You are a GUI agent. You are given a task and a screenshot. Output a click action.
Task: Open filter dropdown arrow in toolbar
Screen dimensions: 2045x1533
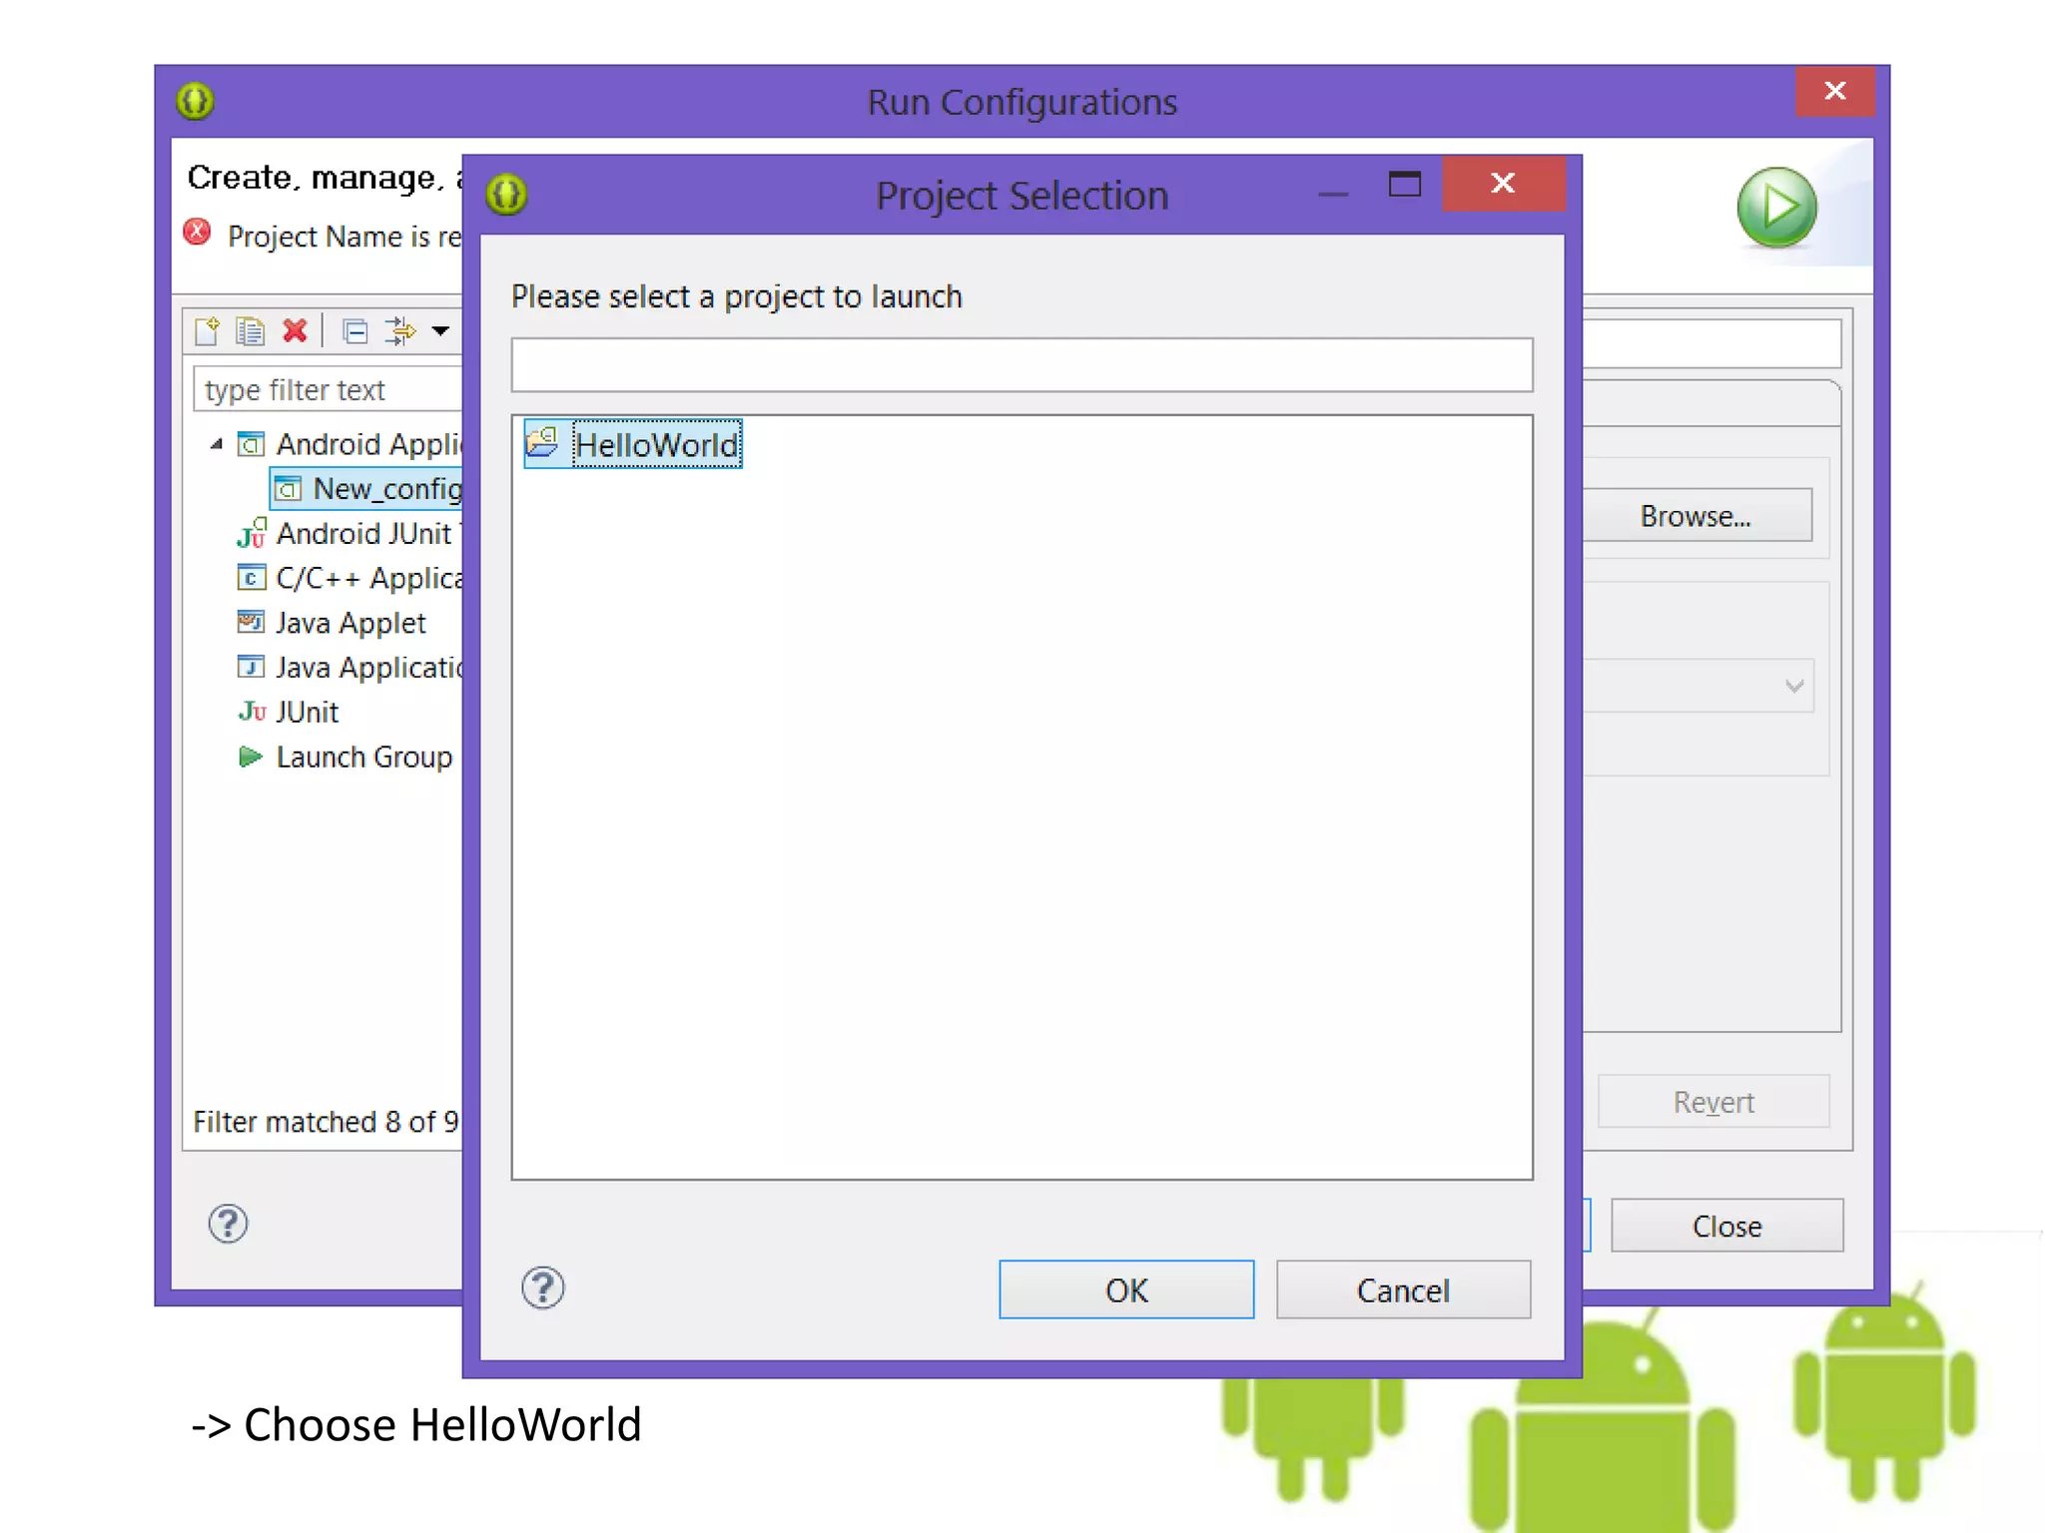pyautogui.click(x=440, y=330)
